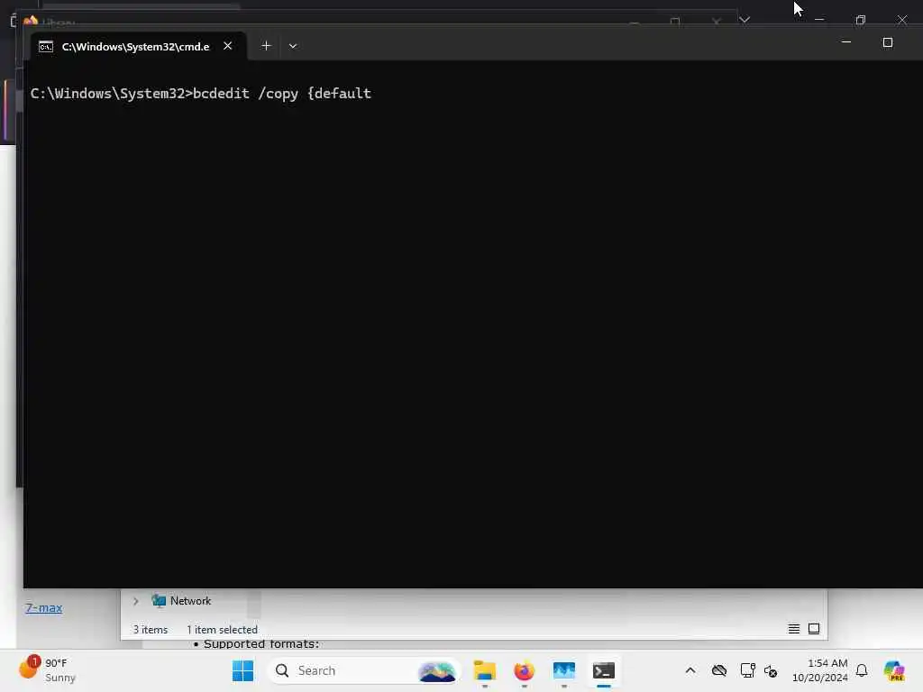Click the '3 items' status text
Viewport: 923px width, 692px height.
[151, 630]
